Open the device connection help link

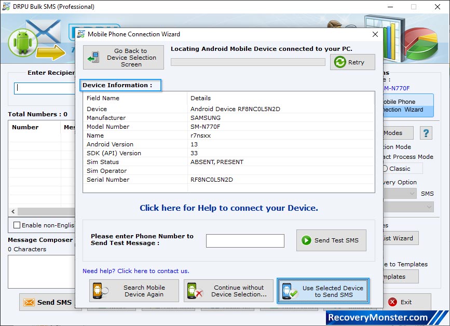coord(229,208)
